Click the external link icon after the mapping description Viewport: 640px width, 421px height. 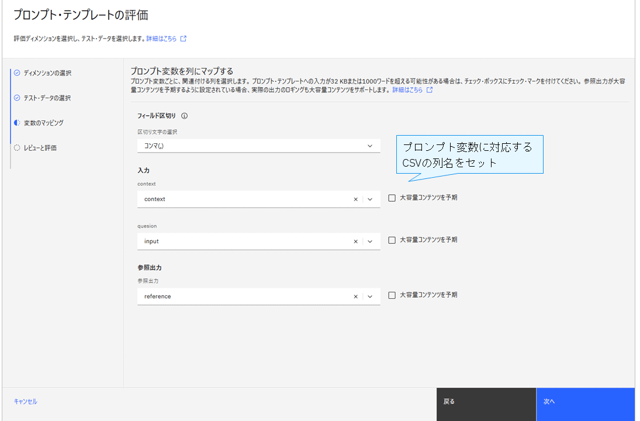430,91
